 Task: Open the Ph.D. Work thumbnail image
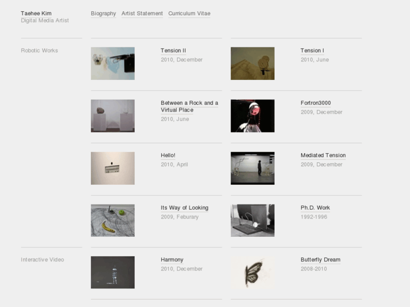(253, 220)
